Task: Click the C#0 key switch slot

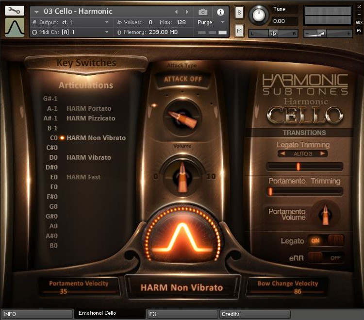Action: pos(52,148)
